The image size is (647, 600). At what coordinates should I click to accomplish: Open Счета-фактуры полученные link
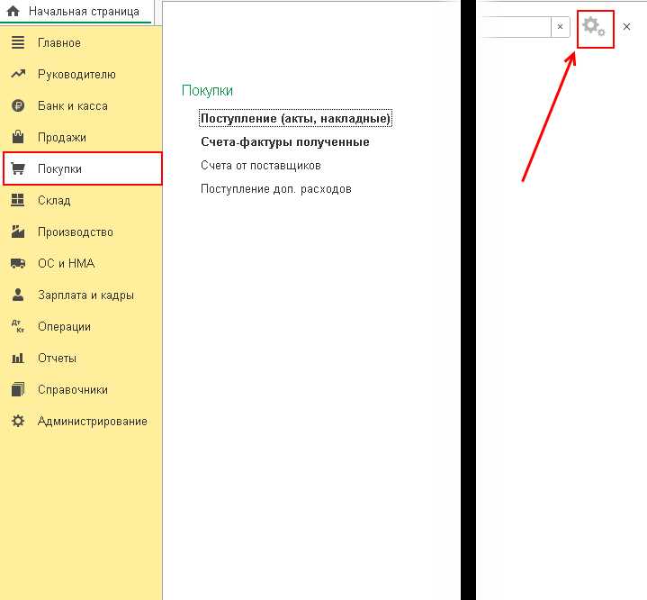click(x=284, y=142)
